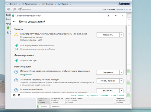Viewport: 151px width, 112px height.
Task: Minimize the Kaspersky window
Action: coord(116,16)
